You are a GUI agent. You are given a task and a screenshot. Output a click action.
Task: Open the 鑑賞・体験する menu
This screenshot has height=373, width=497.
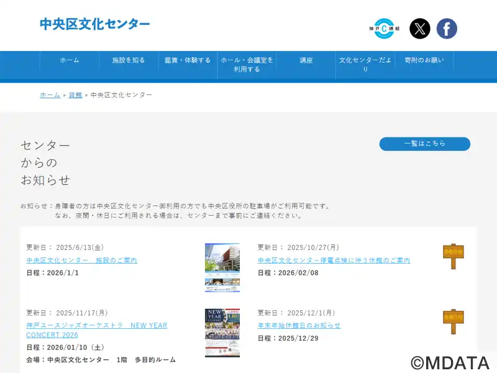pyautogui.click(x=188, y=60)
